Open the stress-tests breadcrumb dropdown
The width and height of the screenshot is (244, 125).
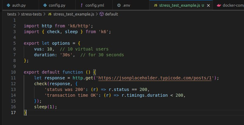tap(32, 14)
